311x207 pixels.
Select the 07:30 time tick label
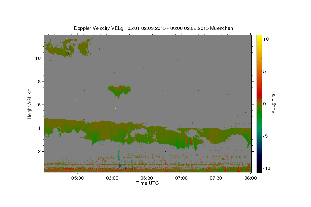pos(216,178)
